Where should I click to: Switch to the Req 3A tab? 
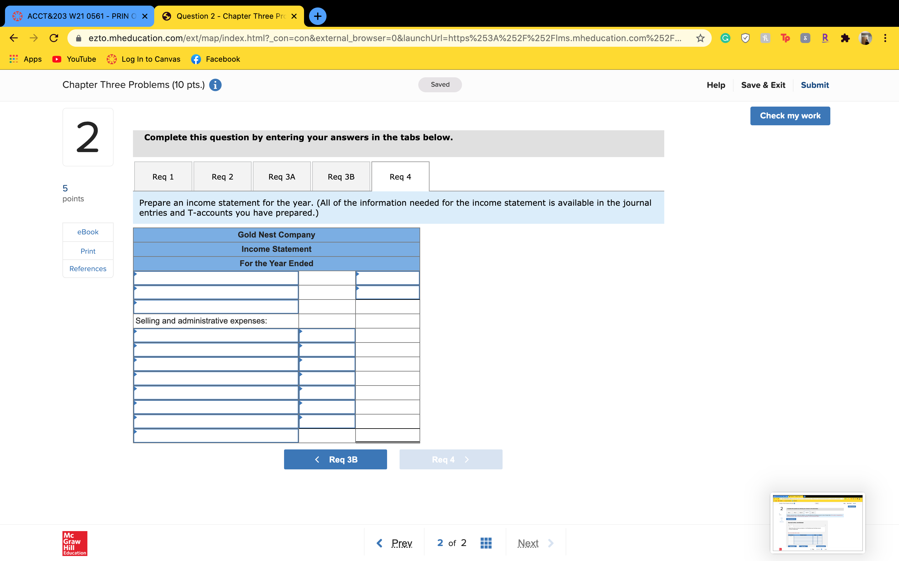[x=282, y=177]
